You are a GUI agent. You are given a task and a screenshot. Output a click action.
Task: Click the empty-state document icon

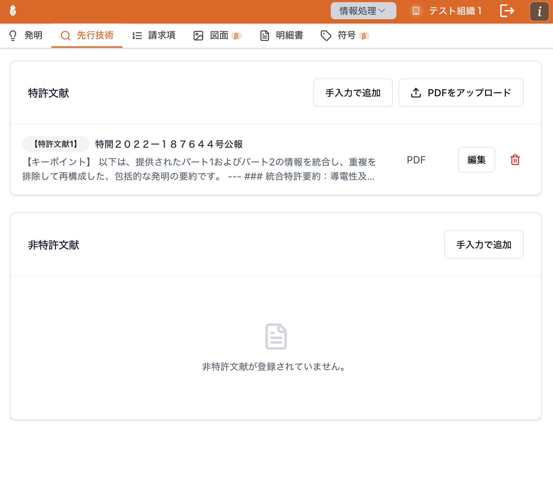tap(276, 337)
